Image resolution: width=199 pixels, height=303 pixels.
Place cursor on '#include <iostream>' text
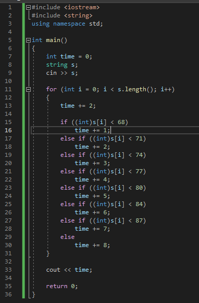[65, 8]
